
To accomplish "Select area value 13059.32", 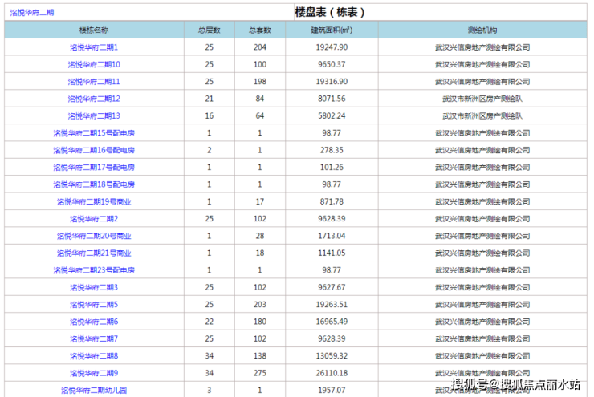I will click(332, 356).
